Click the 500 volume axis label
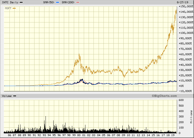Image resolution: width=194 pixels, height=138 pixels. point(181,106)
